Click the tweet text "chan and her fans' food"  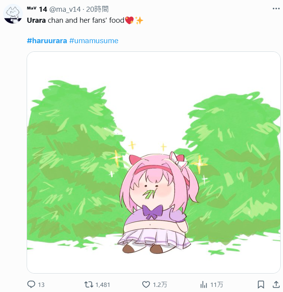86,20
